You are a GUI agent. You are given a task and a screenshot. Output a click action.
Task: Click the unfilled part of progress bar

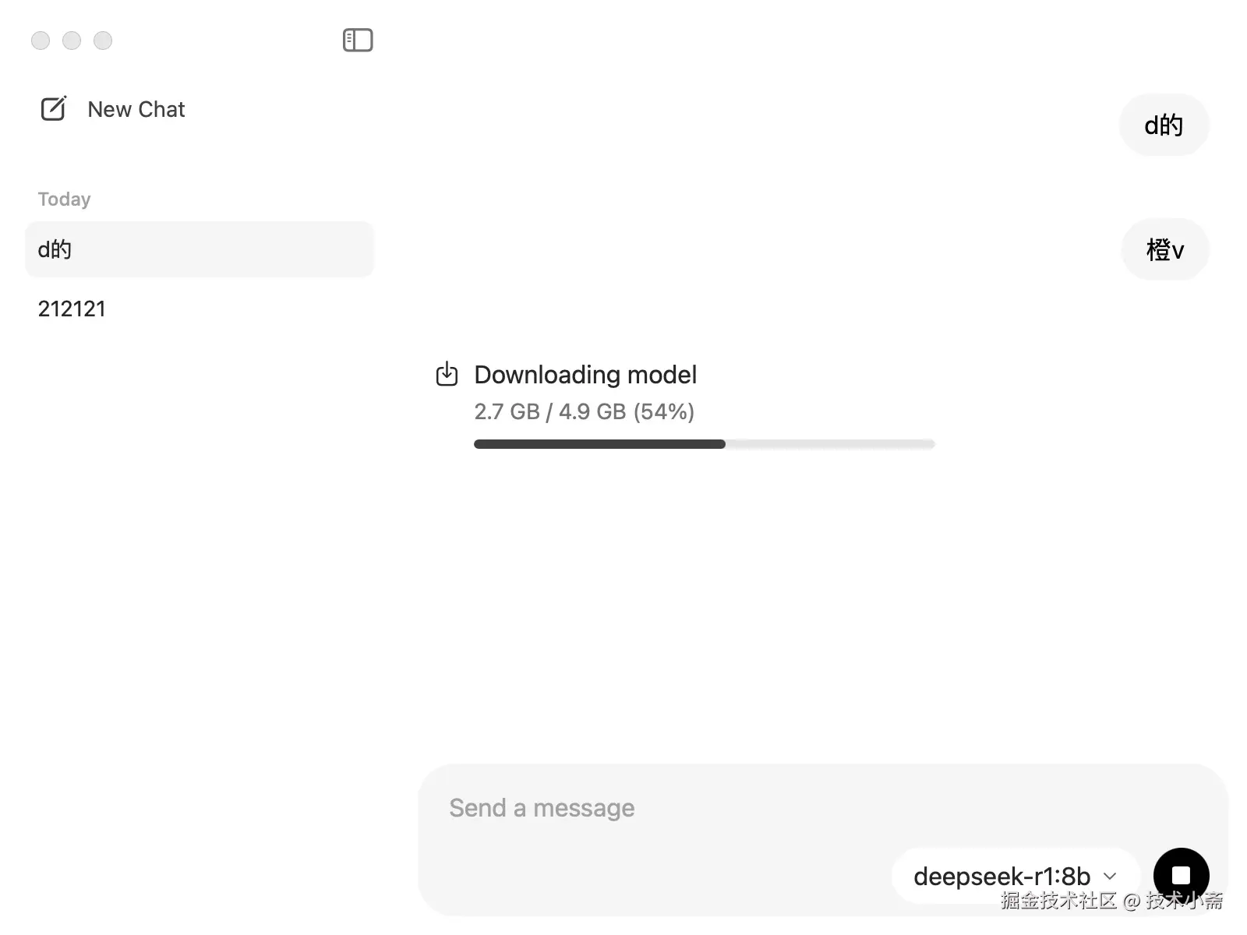830,444
